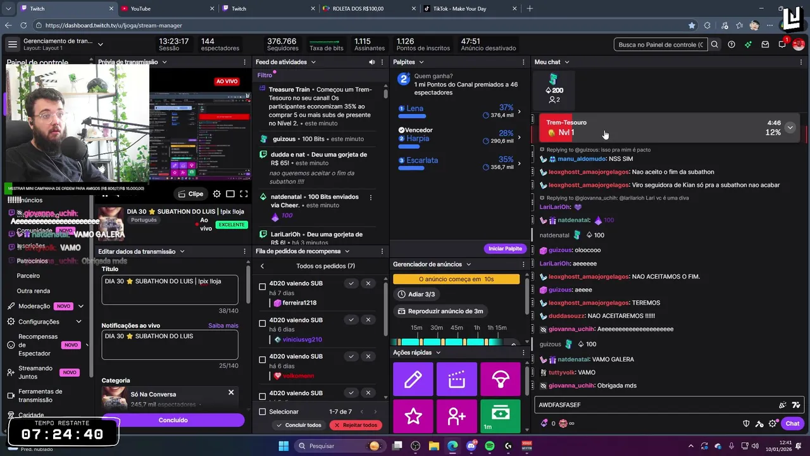Open the green sparkle icon in the header

click(x=748, y=44)
